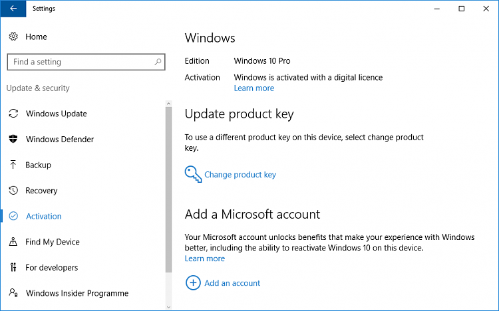Click the plus circle icon for Add an account
Viewport: 499px width, 311px height.
[193, 282]
